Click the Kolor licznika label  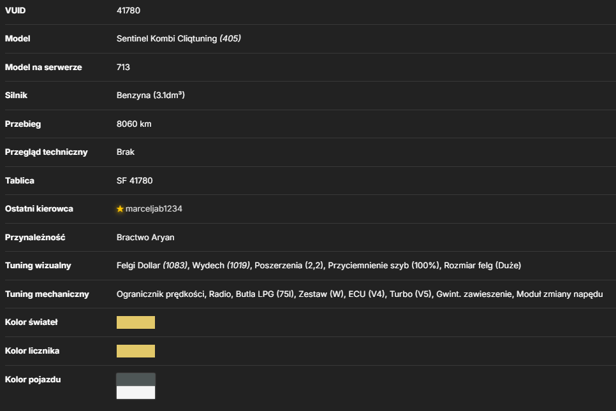tap(33, 351)
